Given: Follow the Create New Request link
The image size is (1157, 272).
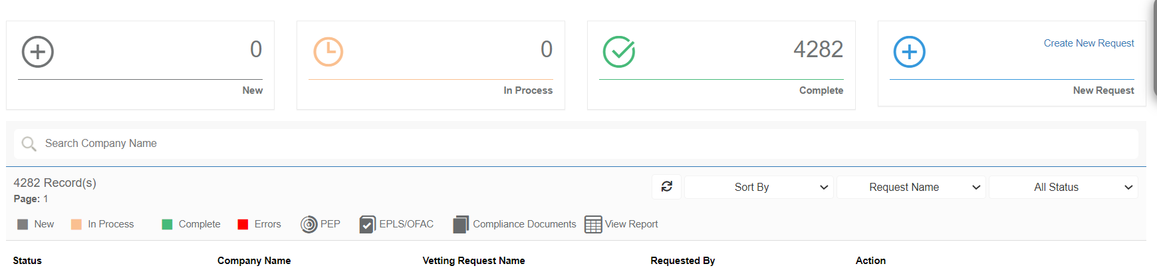Looking at the screenshot, I should (x=1089, y=43).
